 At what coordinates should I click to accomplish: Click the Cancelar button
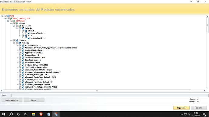pyautogui.click(x=199, y=108)
